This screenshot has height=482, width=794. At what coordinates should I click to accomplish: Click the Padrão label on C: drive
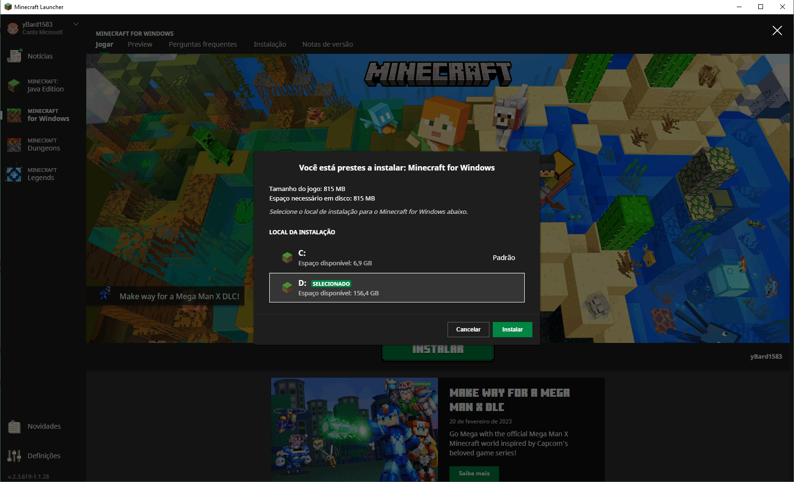tap(504, 258)
